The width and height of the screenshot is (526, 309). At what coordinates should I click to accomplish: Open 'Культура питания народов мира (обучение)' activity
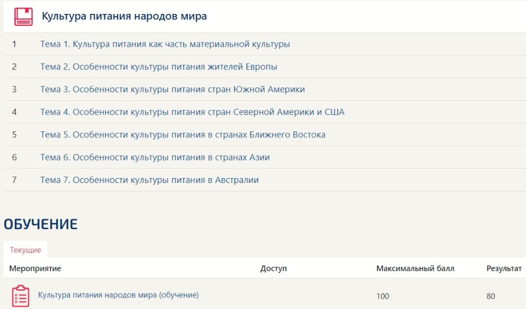point(118,295)
